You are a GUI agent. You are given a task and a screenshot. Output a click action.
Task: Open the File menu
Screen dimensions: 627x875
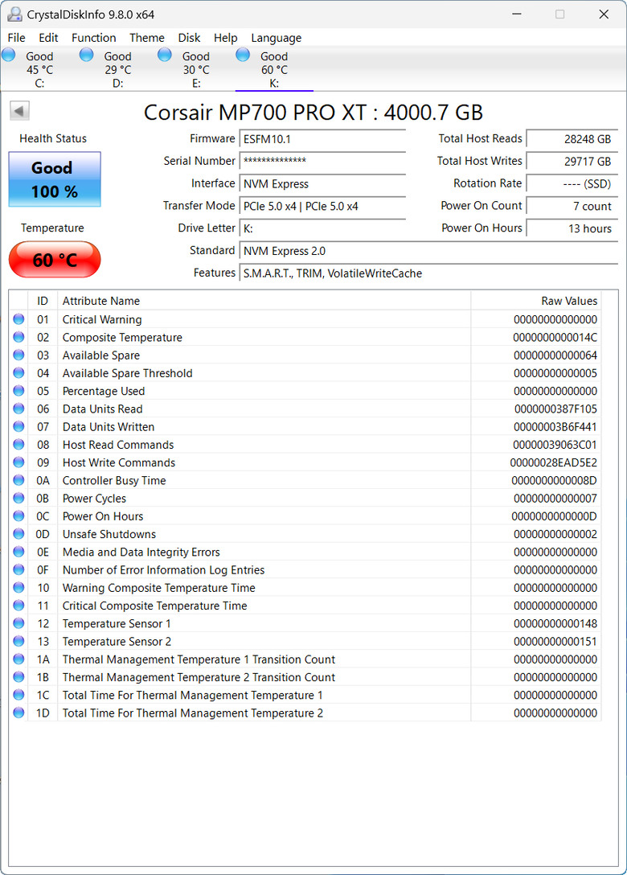pos(16,37)
